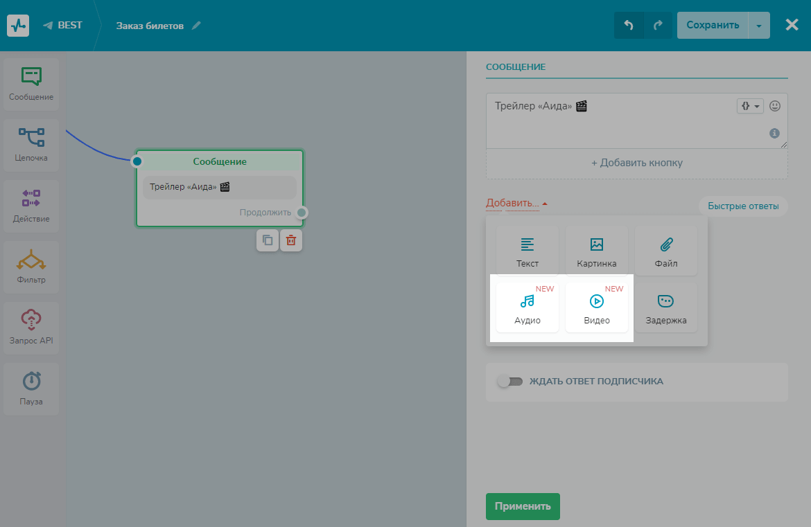Add a Файл element
The height and width of the screenshot is (527, 811).
[x=666, y=251]
